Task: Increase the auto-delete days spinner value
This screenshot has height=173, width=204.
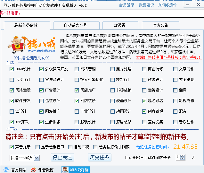Action: (183, 156)
